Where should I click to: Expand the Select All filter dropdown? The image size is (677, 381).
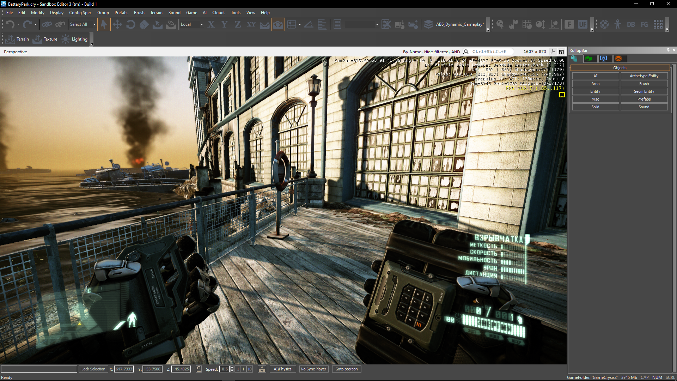[x=94, y=24]
